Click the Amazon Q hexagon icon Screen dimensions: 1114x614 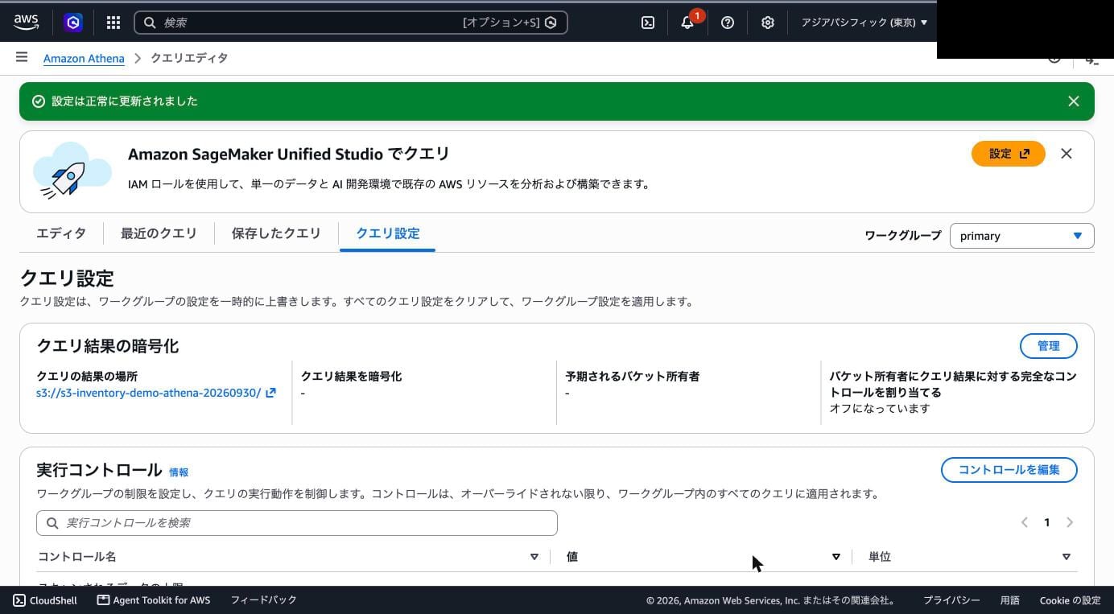pyautogui.click(x=73, y=23)
